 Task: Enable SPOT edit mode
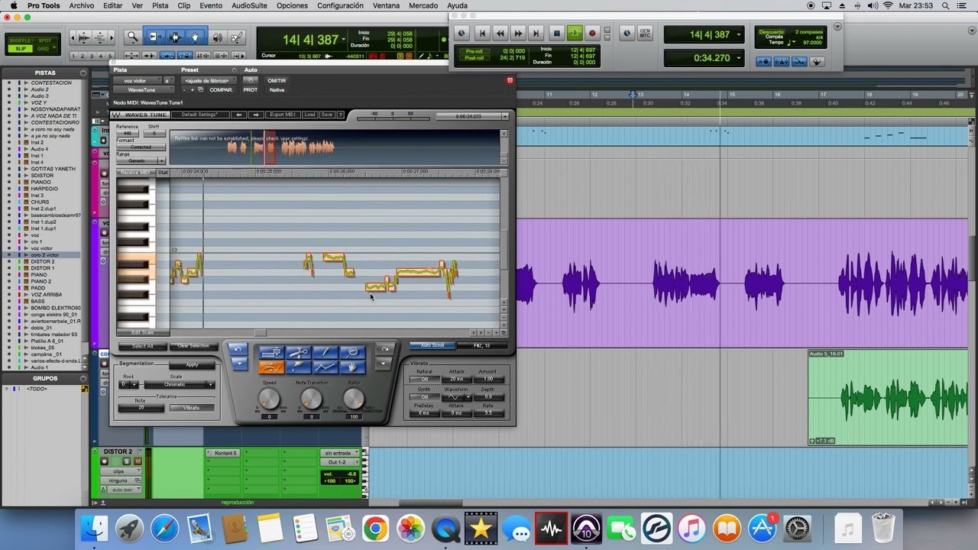[45, 40]
